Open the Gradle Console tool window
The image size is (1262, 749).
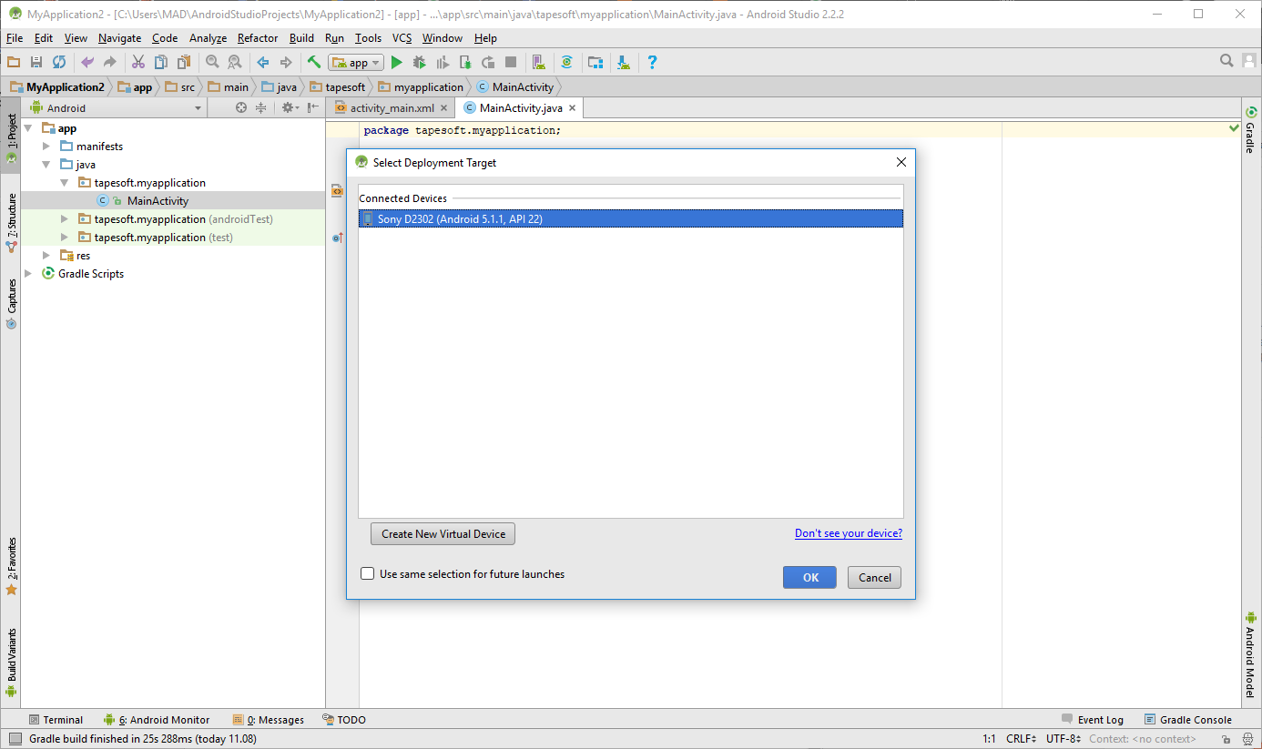tap(1188, 720)
